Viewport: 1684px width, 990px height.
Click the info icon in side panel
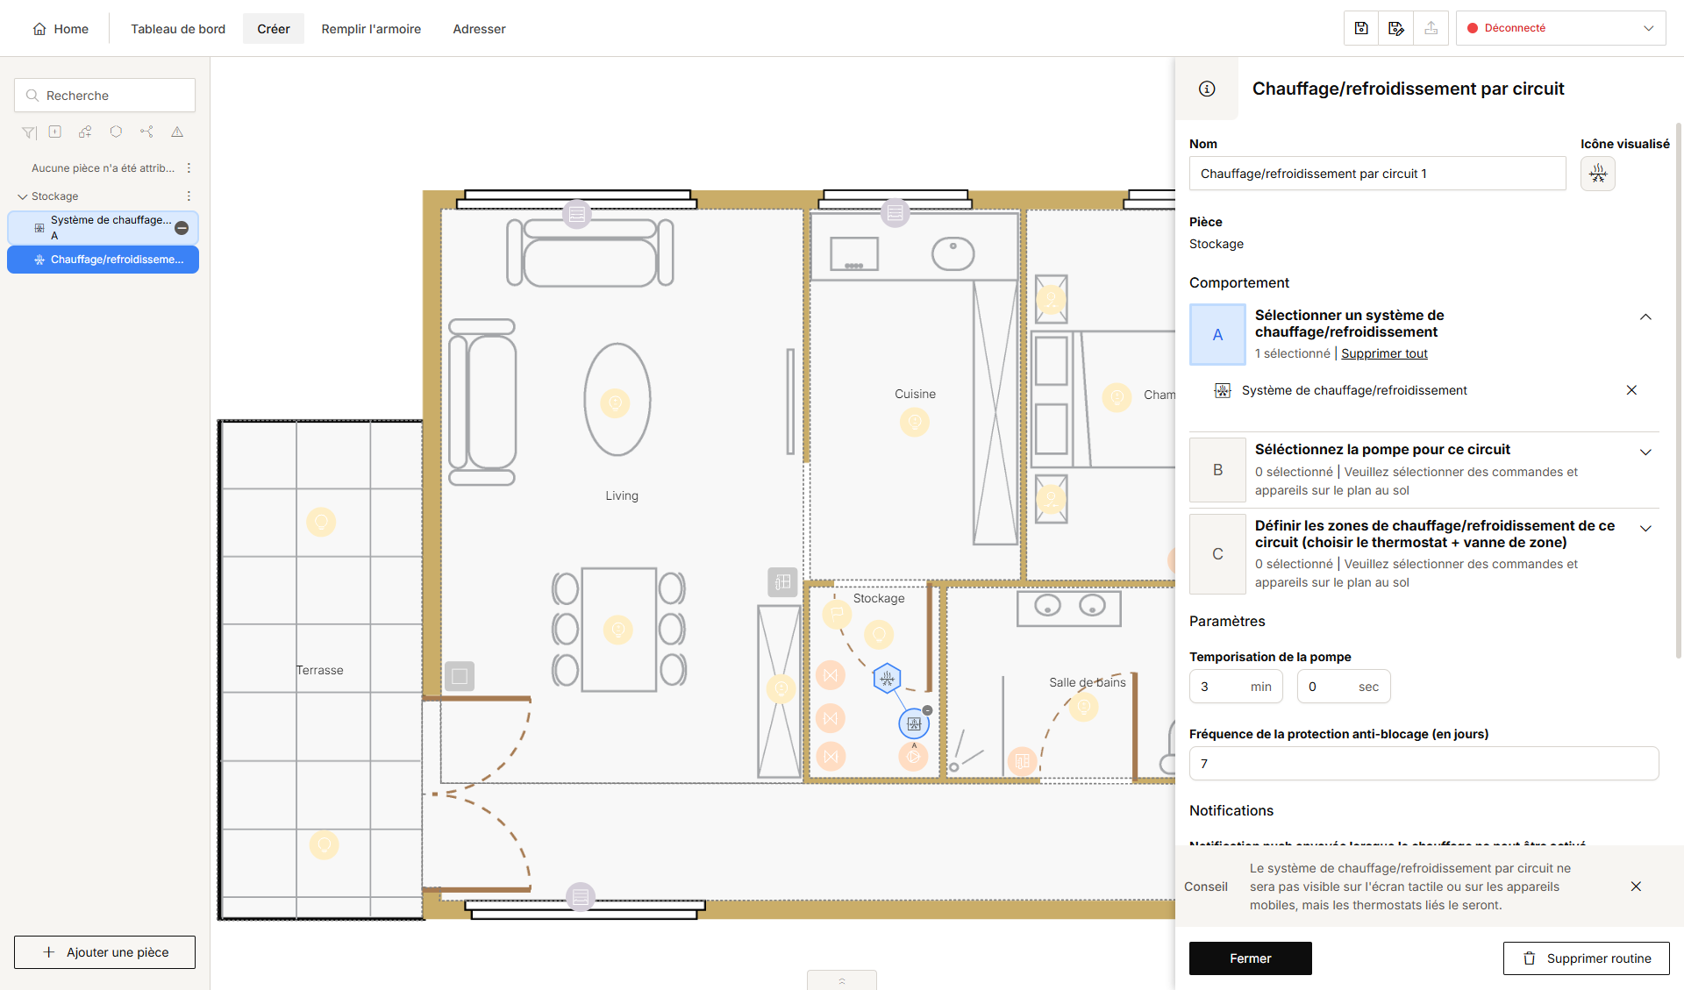[1207, 89]
